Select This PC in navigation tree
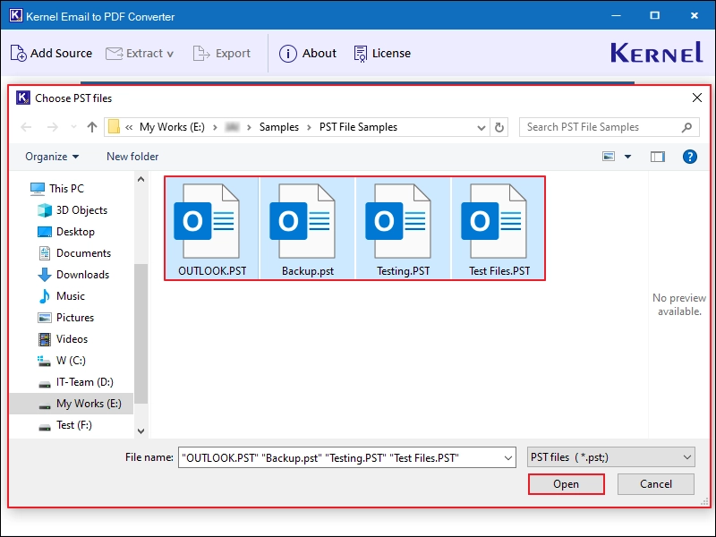716x537 pixels. [57, 189]
